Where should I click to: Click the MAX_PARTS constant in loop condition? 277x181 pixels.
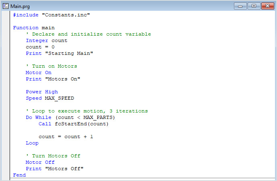pyautogui.click(x=99, y=117)
